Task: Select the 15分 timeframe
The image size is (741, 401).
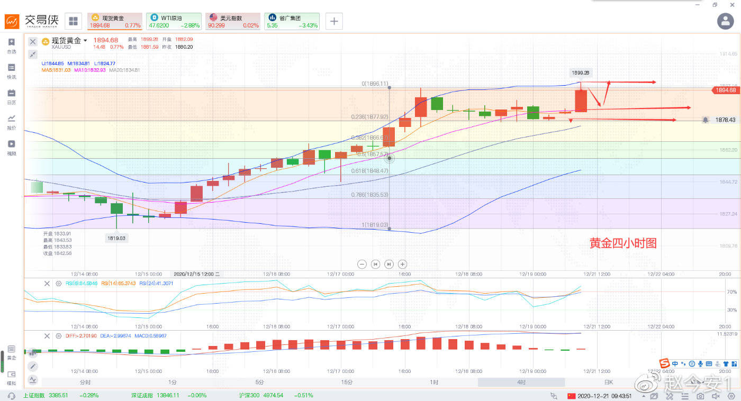Action: click(x=347, y=382)
